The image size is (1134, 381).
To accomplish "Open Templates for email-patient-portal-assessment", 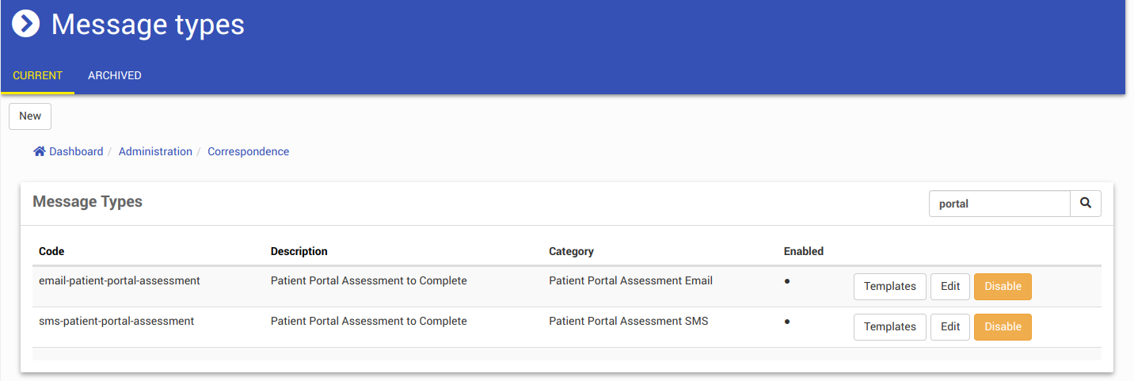I will (x=889, y=287).
